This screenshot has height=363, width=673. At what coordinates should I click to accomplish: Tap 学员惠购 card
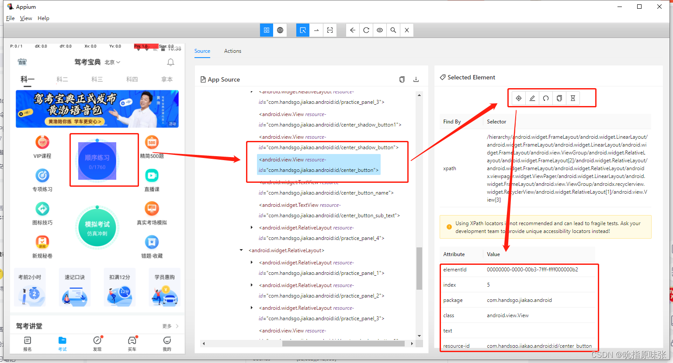pyautogui.click(x=164, y=288)
